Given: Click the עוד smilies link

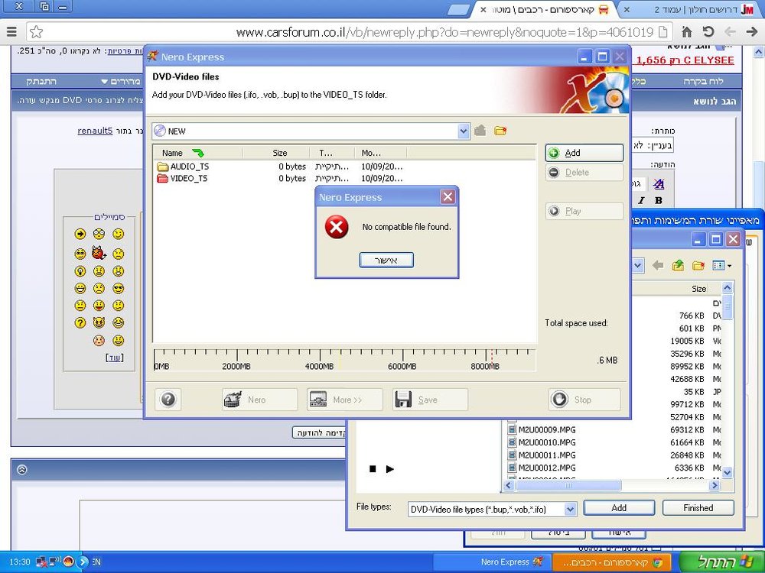Looking at the screenshot, I should [x=115, y=358].
